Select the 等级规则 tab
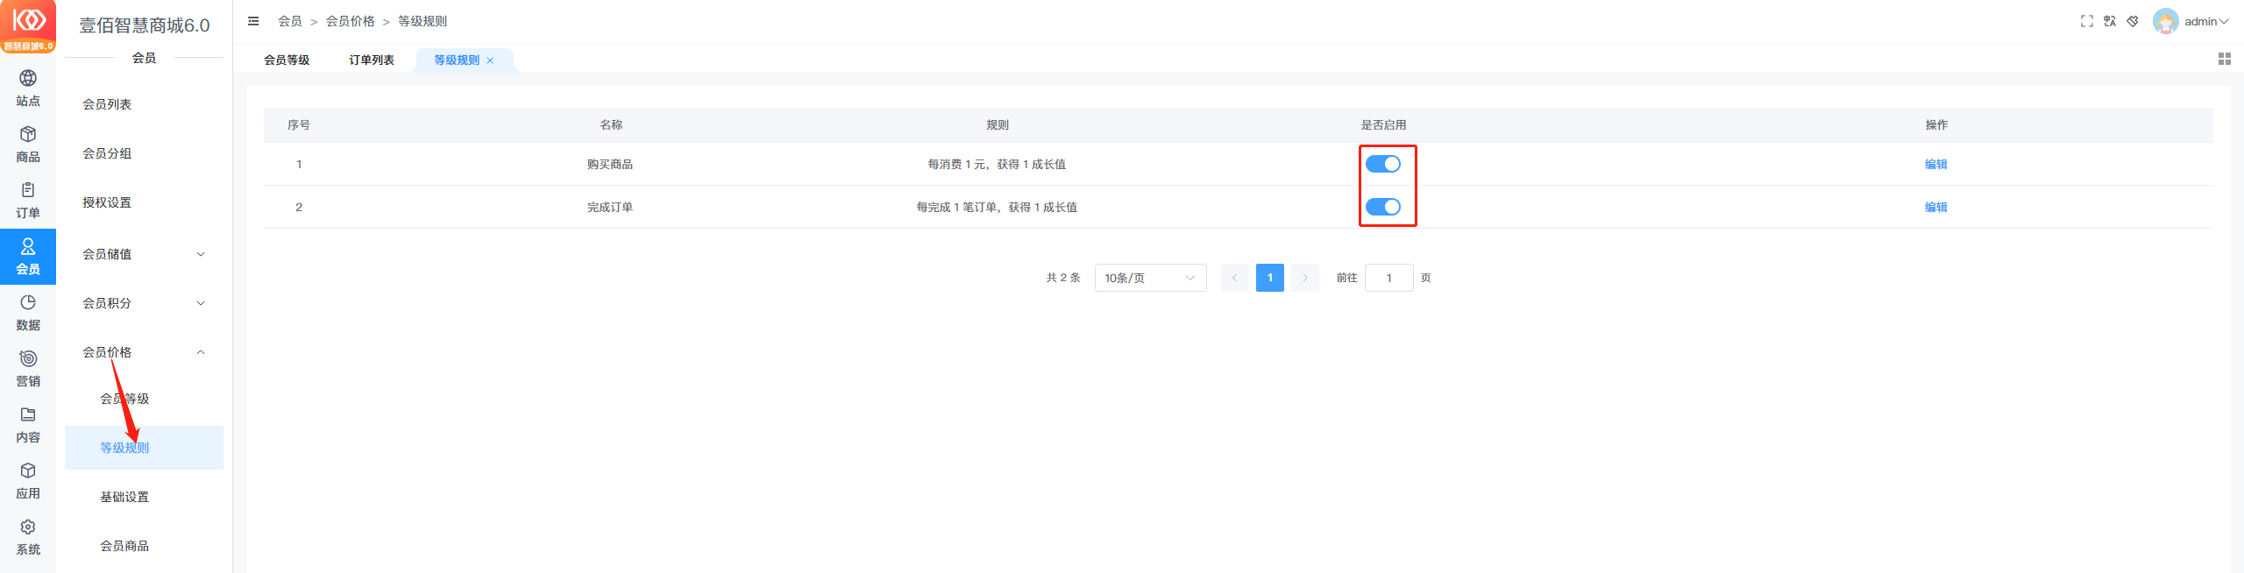Image resolution: width=2244 pixels, height=573 pixels. pyautogui.click(x=457, y=60)
